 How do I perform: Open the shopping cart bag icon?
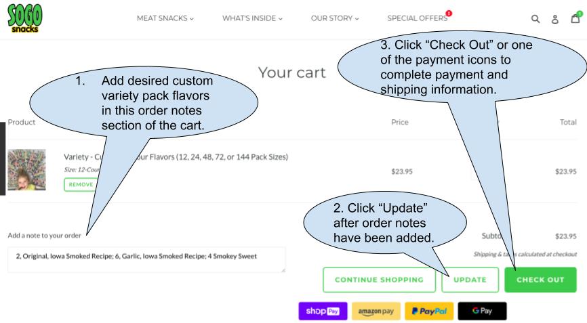575,18
